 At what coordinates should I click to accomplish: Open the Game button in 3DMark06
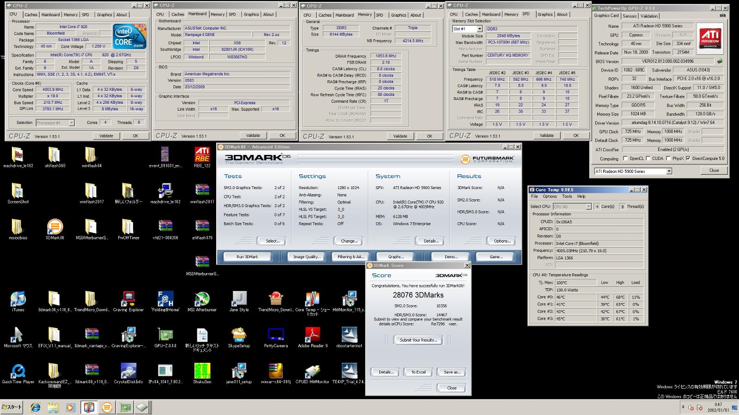click(x=496, y=257)
